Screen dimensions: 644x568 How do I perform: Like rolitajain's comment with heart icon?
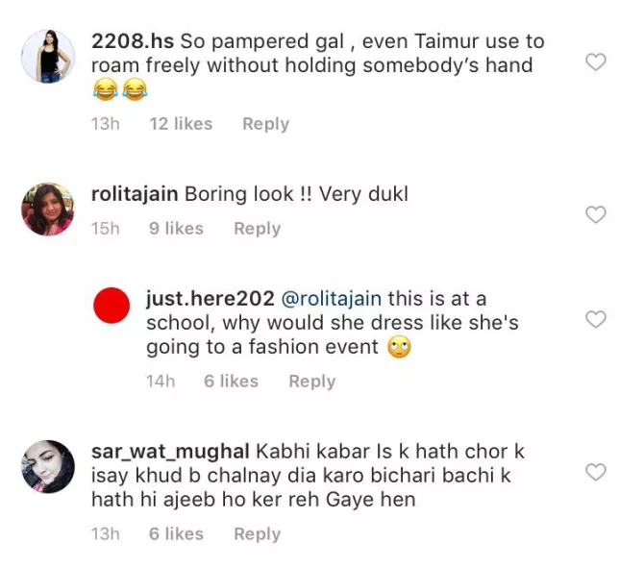(596, 215)
